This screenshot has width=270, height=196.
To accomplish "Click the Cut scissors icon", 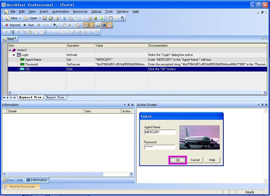I will pyautogui.click(x=64, y=18).
